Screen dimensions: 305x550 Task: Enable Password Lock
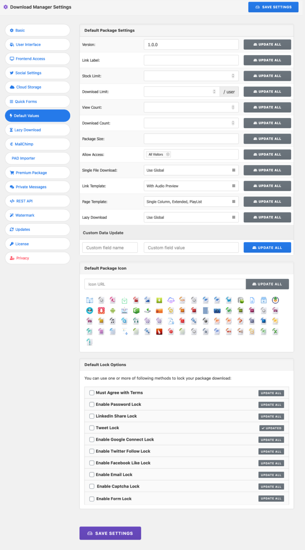(x=92, y=404)
